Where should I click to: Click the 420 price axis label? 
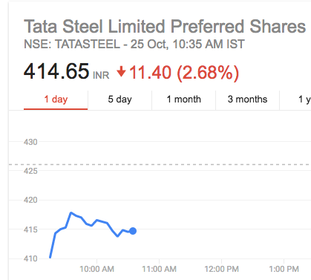click(30, 200)
